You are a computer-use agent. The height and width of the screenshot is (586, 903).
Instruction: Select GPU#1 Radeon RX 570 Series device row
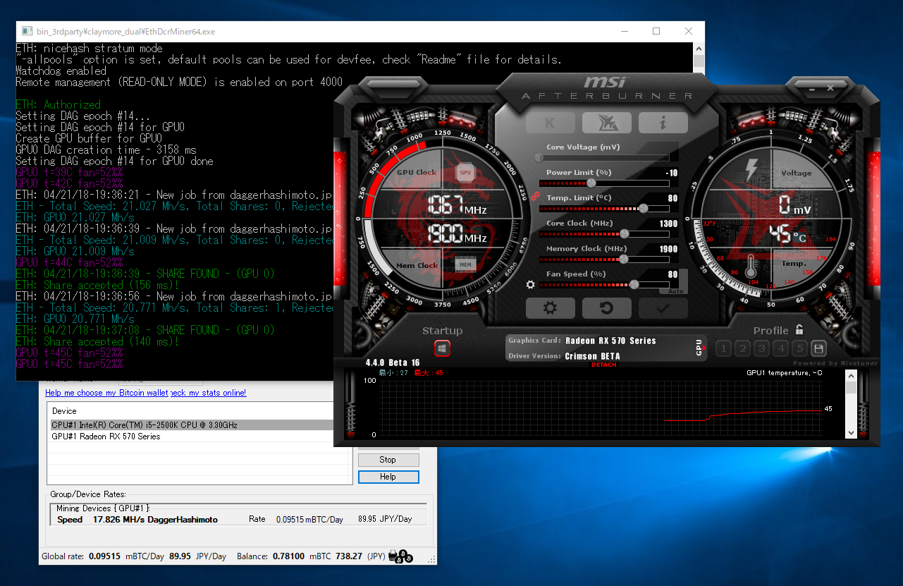191,437
